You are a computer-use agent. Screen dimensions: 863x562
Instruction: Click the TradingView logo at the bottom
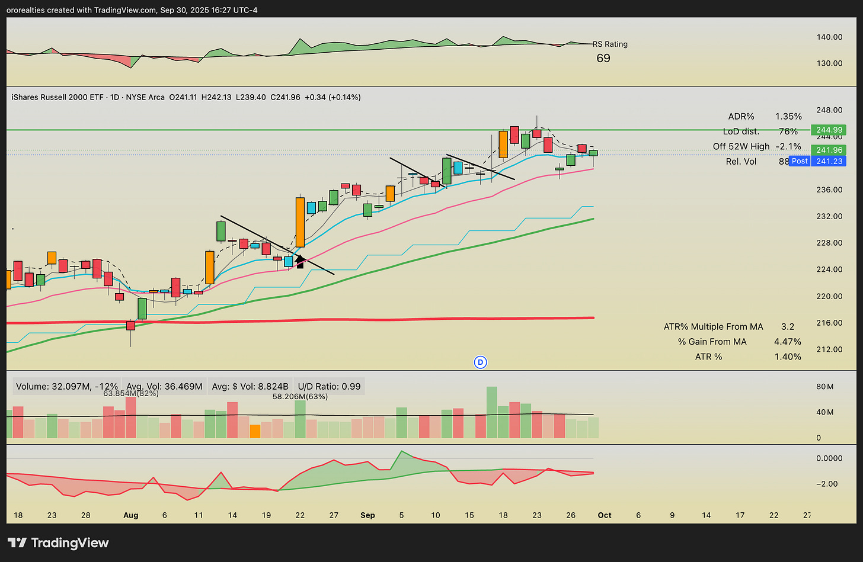coord(58,542)
